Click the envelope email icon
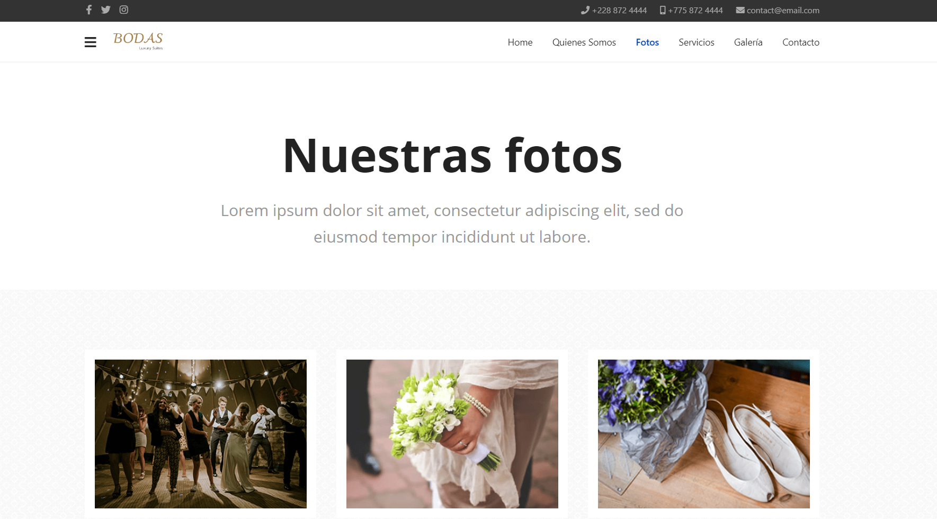This screenshot has width=937, height=519. coord(740,10)
